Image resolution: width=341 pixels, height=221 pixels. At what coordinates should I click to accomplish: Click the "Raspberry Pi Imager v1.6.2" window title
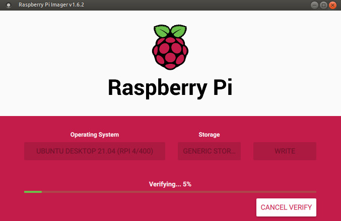coord(51,5)
